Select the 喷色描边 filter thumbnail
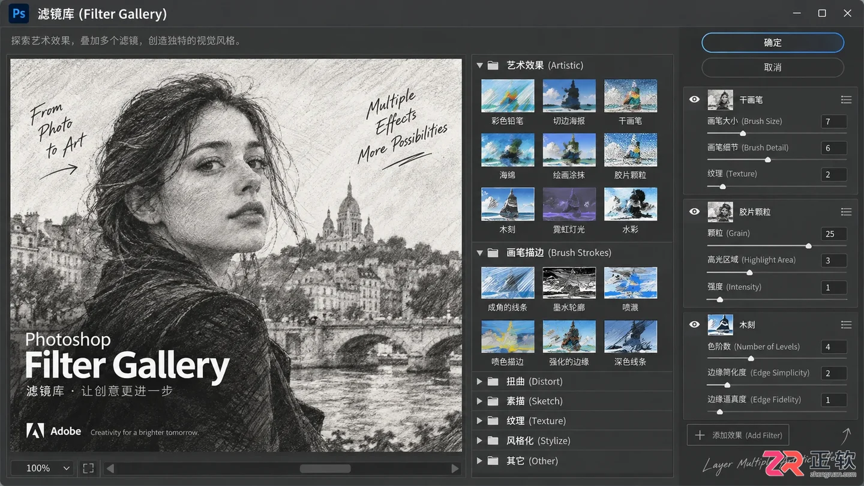Screen dimensions: 864x486 pyautogui.click(x=508, y=337)
